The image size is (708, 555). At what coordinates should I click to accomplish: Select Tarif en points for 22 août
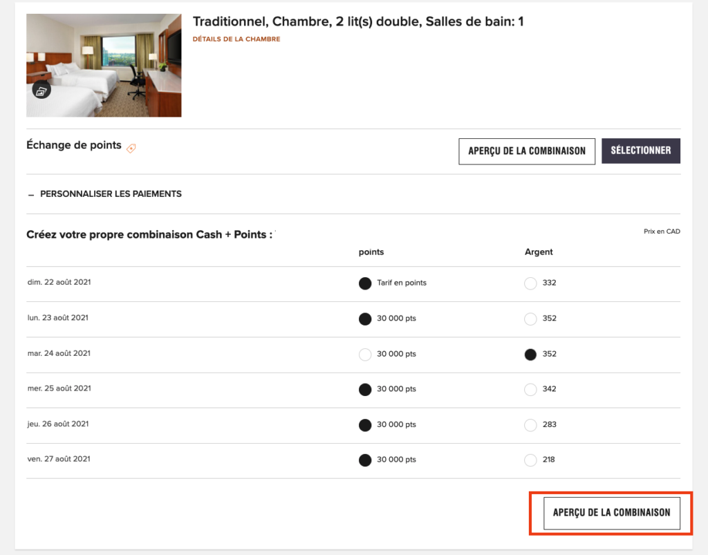tap(365, 283)
